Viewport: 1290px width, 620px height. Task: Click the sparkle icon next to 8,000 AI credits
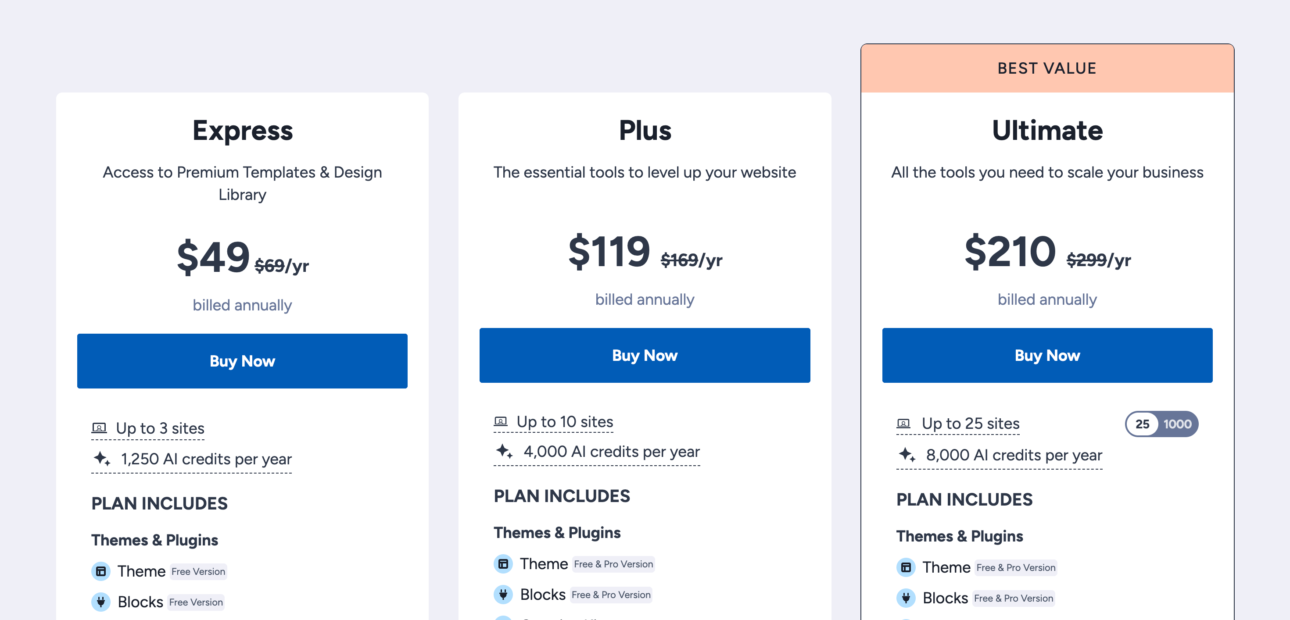click(907, 454)
